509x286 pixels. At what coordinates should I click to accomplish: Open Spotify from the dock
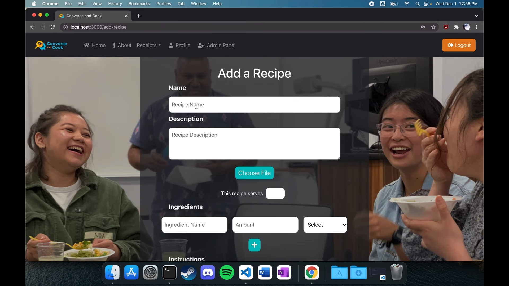click(x=227, y=272)
